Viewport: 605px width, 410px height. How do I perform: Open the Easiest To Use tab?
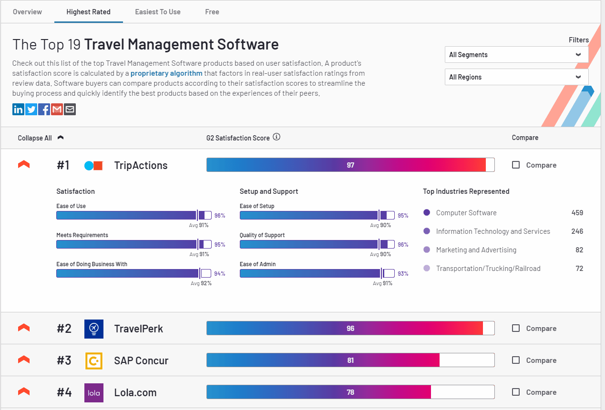coord(158,12)
